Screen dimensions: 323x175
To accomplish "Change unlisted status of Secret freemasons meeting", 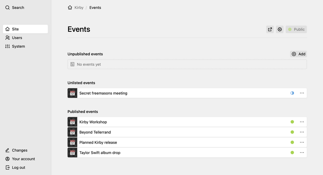I will [292, 93].
